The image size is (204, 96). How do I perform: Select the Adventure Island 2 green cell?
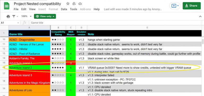click(29, 68)
